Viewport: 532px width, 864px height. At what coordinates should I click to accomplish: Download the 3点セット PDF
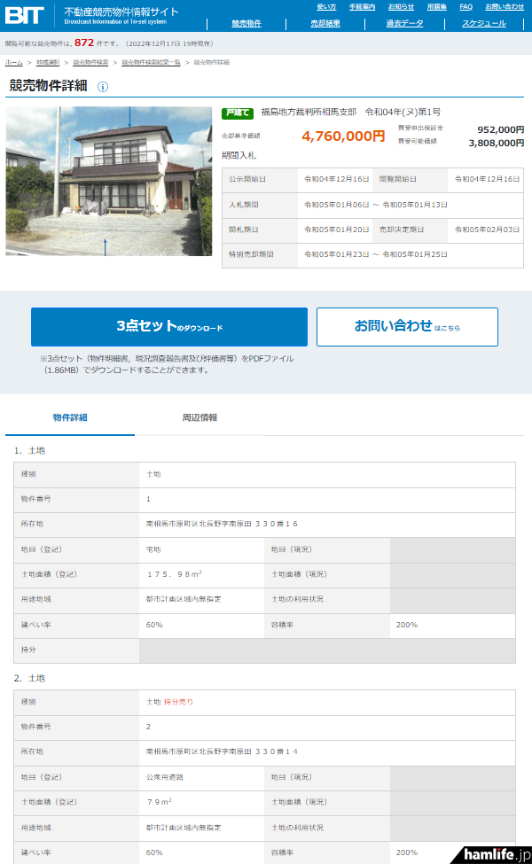pyautogui.click(x=168, y=327)
